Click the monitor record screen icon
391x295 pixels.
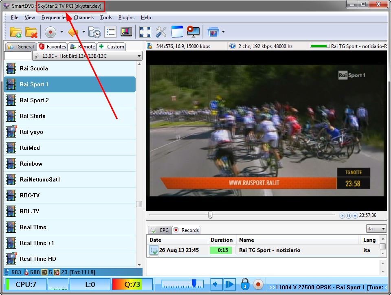[x=193, y=32]
